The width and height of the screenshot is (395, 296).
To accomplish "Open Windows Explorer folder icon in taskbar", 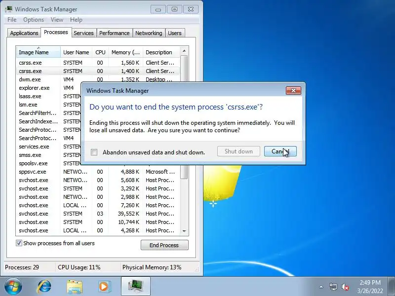I will (x=75, y=287).
